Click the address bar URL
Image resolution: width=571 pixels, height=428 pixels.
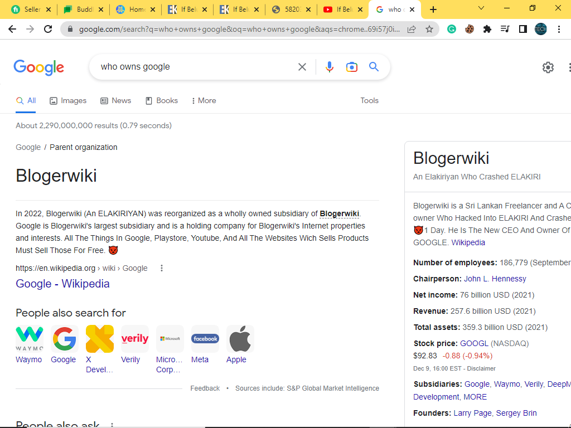coord(239,29)
